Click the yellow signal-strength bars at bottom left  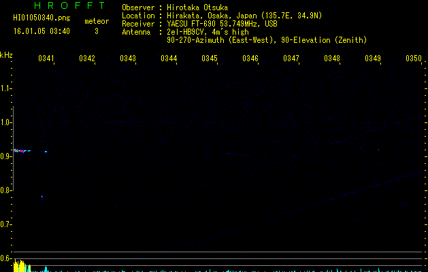pyautogui.click(x=22, y=266)
